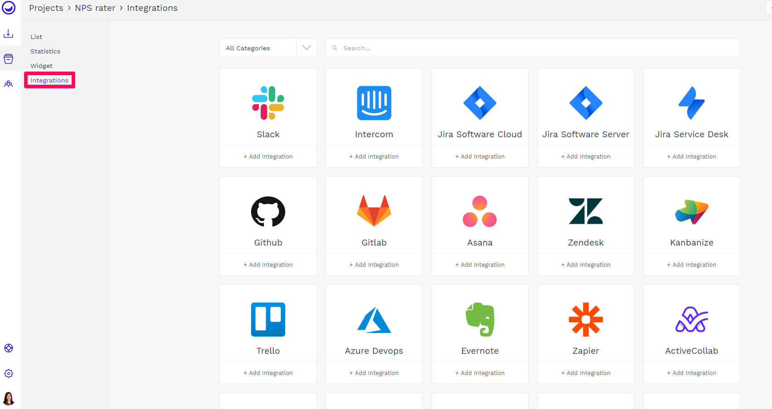Click the Trello card title text

tap(268, 351)
